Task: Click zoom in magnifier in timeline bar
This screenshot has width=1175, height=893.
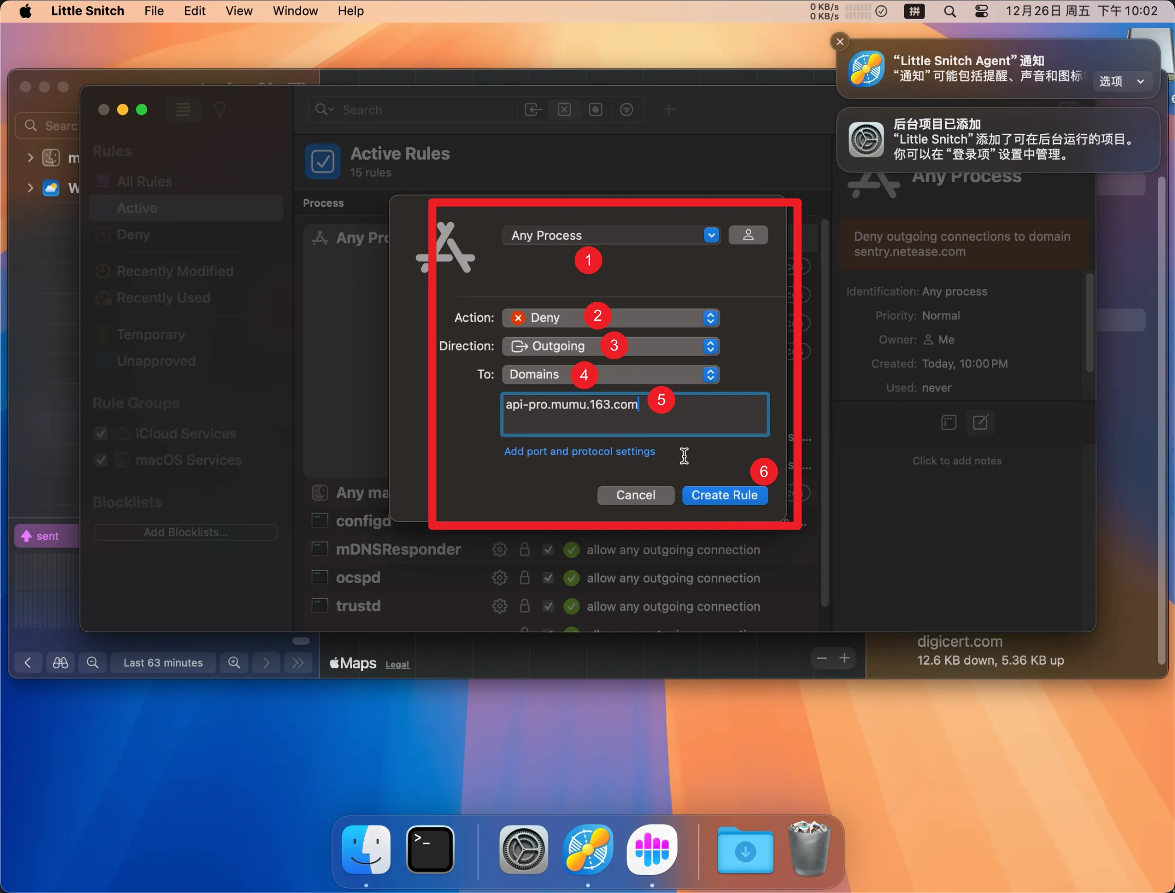Action: 234,662
